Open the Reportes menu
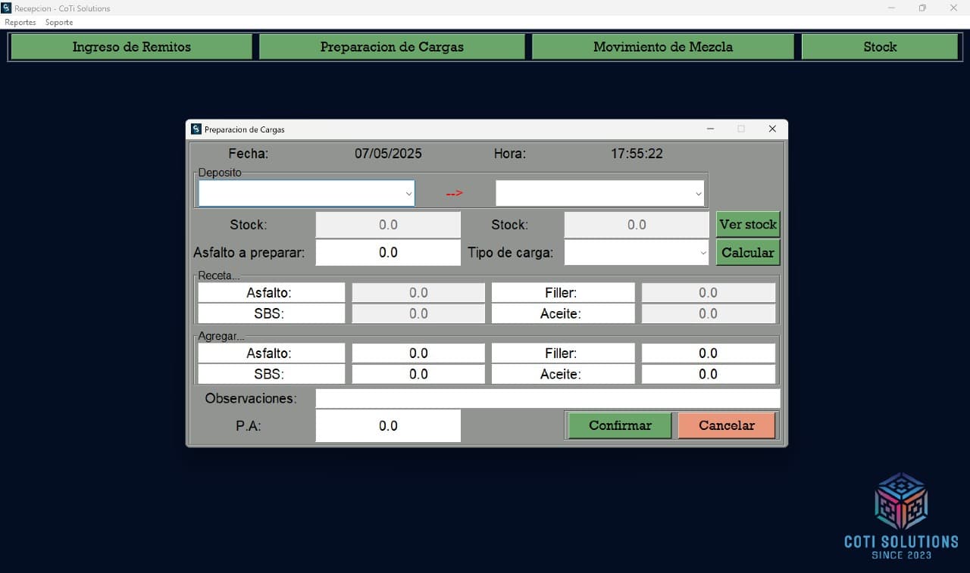 click(x=20, y=23)
